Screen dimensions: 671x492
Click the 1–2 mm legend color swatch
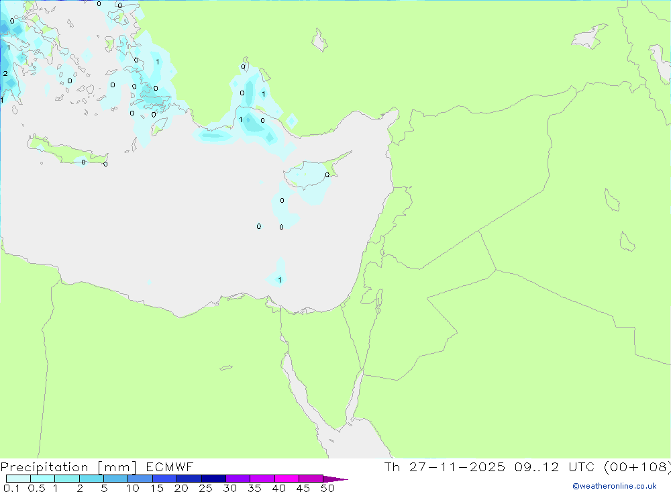(x=66, y=479)
